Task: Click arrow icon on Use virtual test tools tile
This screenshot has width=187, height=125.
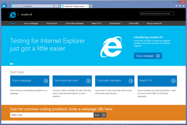Action: 88,81
